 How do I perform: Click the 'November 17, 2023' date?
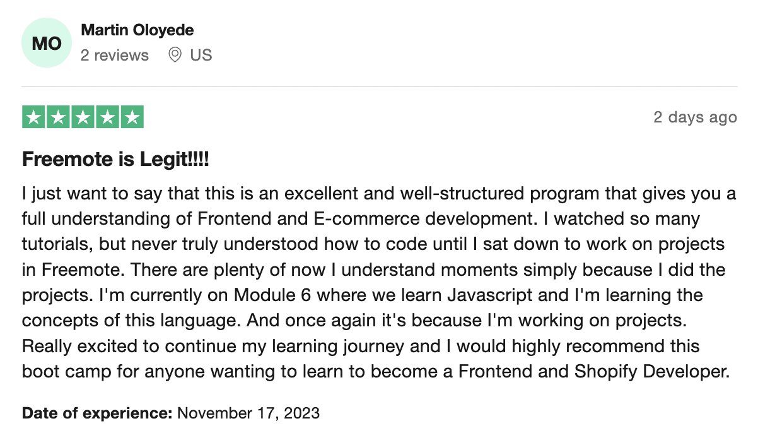coord(248,414)
